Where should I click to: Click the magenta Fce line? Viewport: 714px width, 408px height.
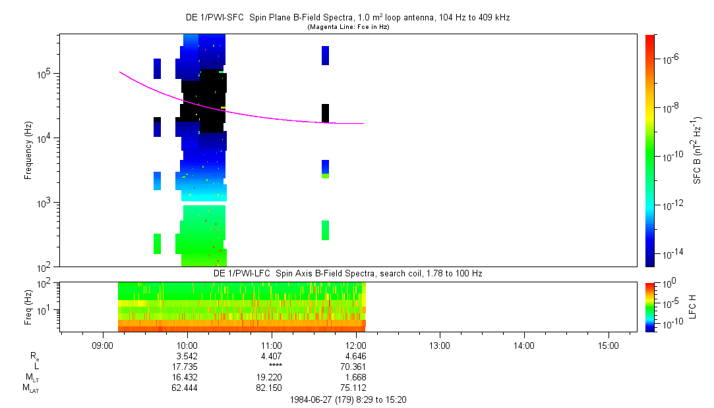[264, 116]
